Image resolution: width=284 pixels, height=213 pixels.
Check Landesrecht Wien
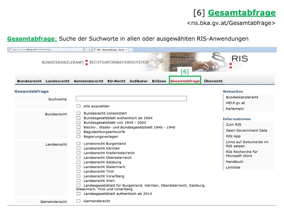point(78,181)
